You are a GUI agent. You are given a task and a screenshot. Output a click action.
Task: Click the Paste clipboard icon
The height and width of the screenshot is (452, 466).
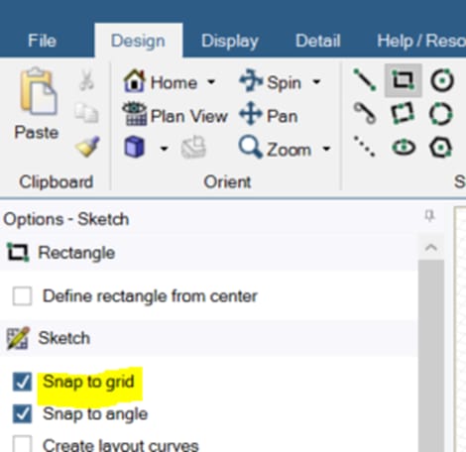tap(38, 91)
